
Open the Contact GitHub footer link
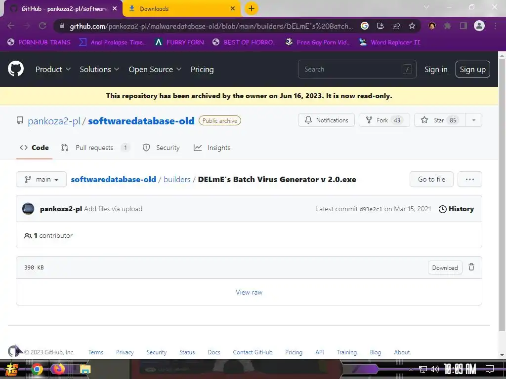coord(253,352)
